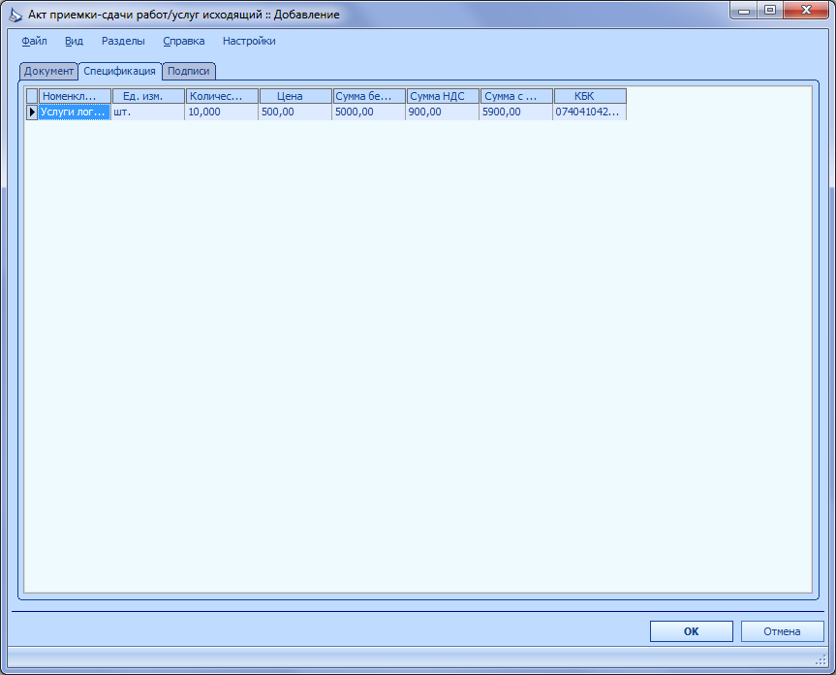Click the grid's top-left corner selector cell
Screen dimensions: 836x675
tap(32, 96)
